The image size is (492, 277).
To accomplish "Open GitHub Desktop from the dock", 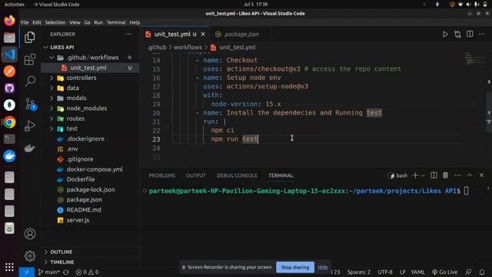I will [9, 88].
